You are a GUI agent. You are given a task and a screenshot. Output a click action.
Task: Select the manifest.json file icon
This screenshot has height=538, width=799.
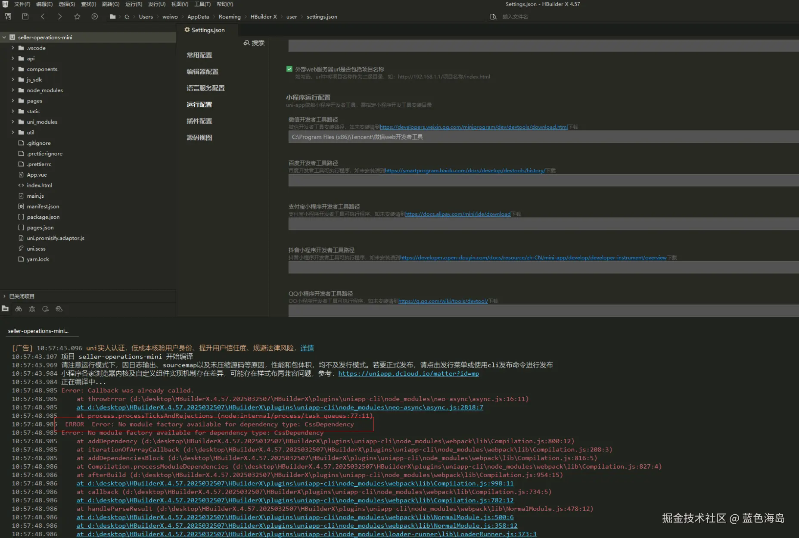coord(21,206)
